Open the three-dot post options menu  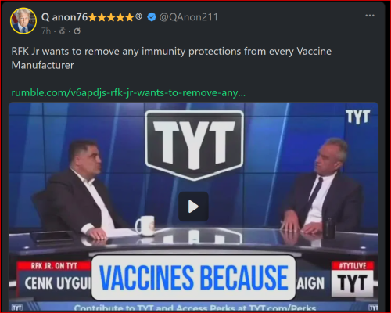coord(370,16)
